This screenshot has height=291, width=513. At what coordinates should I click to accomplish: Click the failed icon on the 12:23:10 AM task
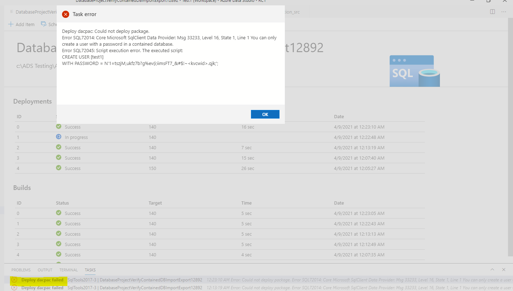click(14, 280)
